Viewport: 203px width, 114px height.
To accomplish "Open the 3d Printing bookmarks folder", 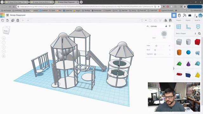I will 17,10.
